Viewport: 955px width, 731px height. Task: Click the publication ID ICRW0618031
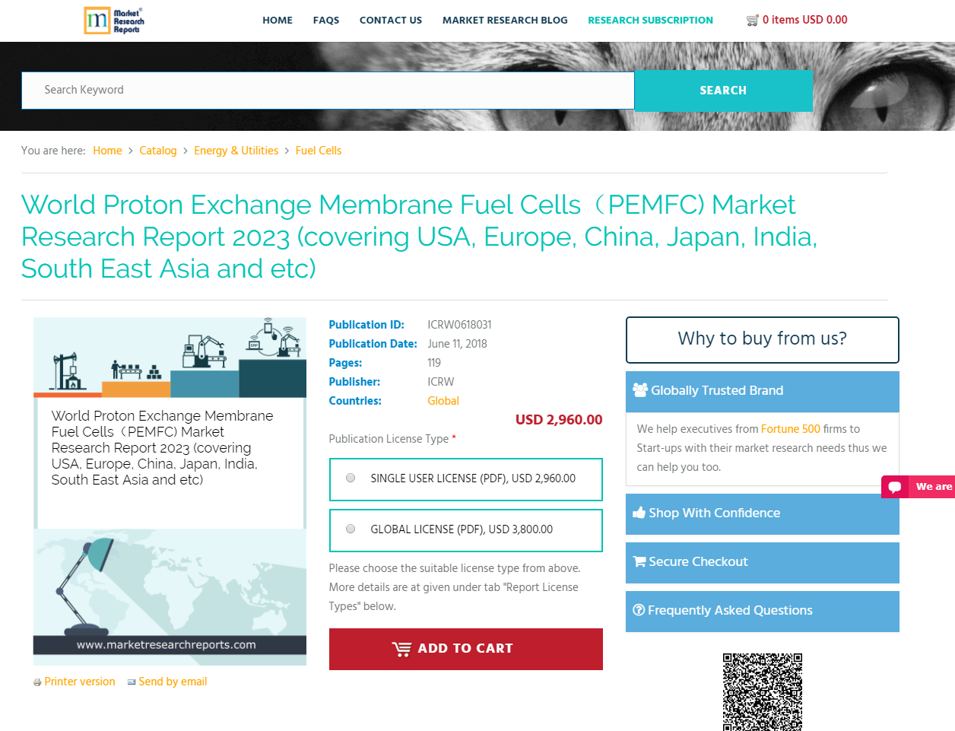pos(459,325)
